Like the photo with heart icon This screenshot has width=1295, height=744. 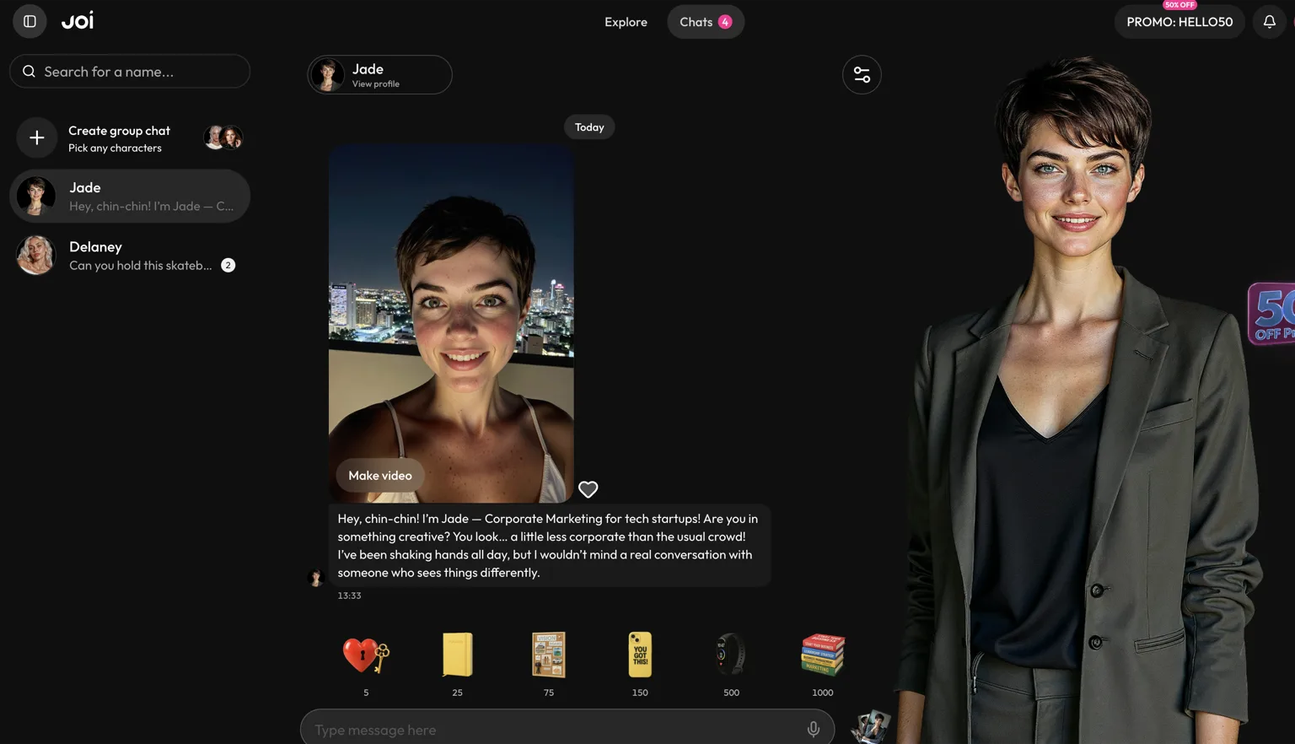click(588, 489)
